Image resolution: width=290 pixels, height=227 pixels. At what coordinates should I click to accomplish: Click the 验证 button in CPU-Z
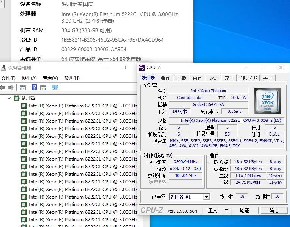244,210
